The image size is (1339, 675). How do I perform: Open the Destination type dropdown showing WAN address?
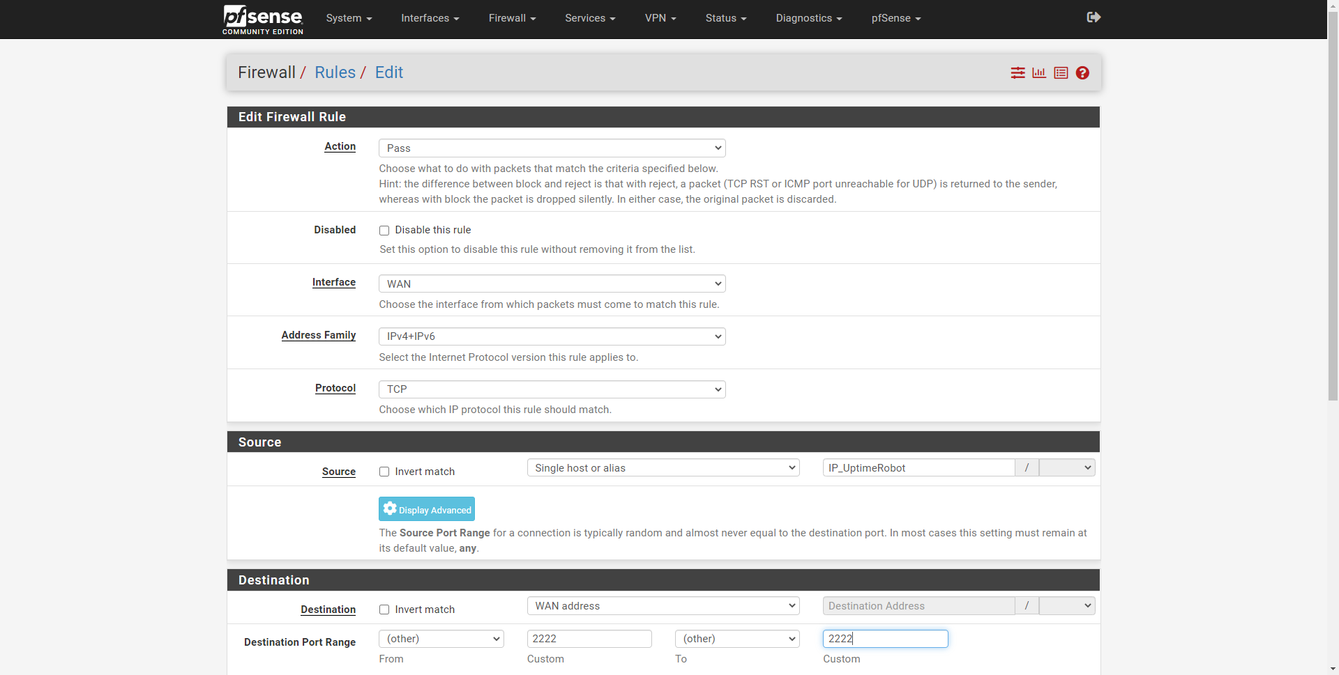click(x=663, y=606)
